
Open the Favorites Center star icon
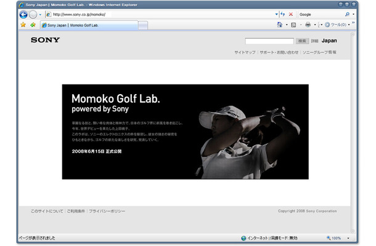pyautogui.click(x=23, y=25)
